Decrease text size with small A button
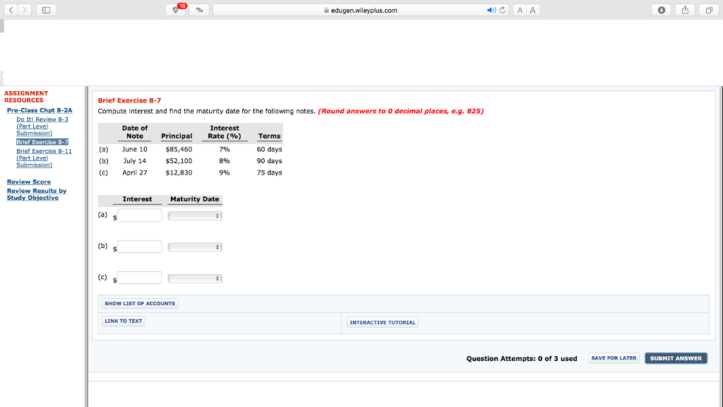The image size is (723, 407). coord(520,10)
